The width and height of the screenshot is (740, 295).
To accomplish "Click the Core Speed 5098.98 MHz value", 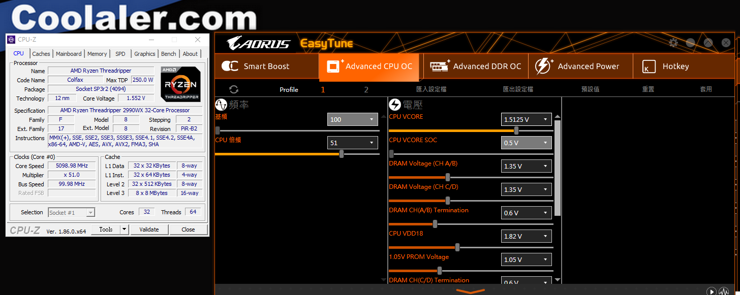I will coord(72,166).
